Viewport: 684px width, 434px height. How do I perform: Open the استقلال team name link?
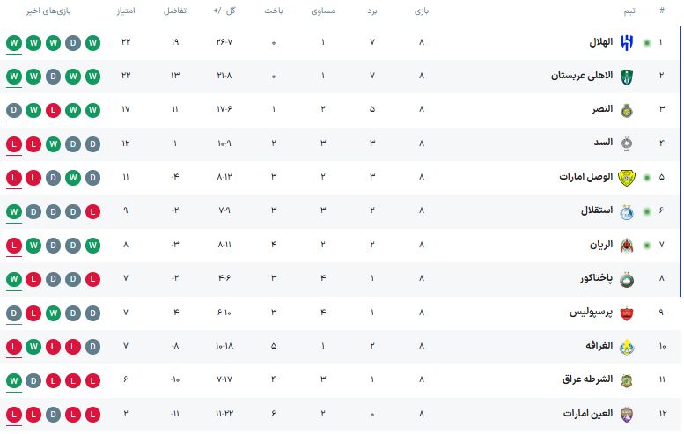595,210
